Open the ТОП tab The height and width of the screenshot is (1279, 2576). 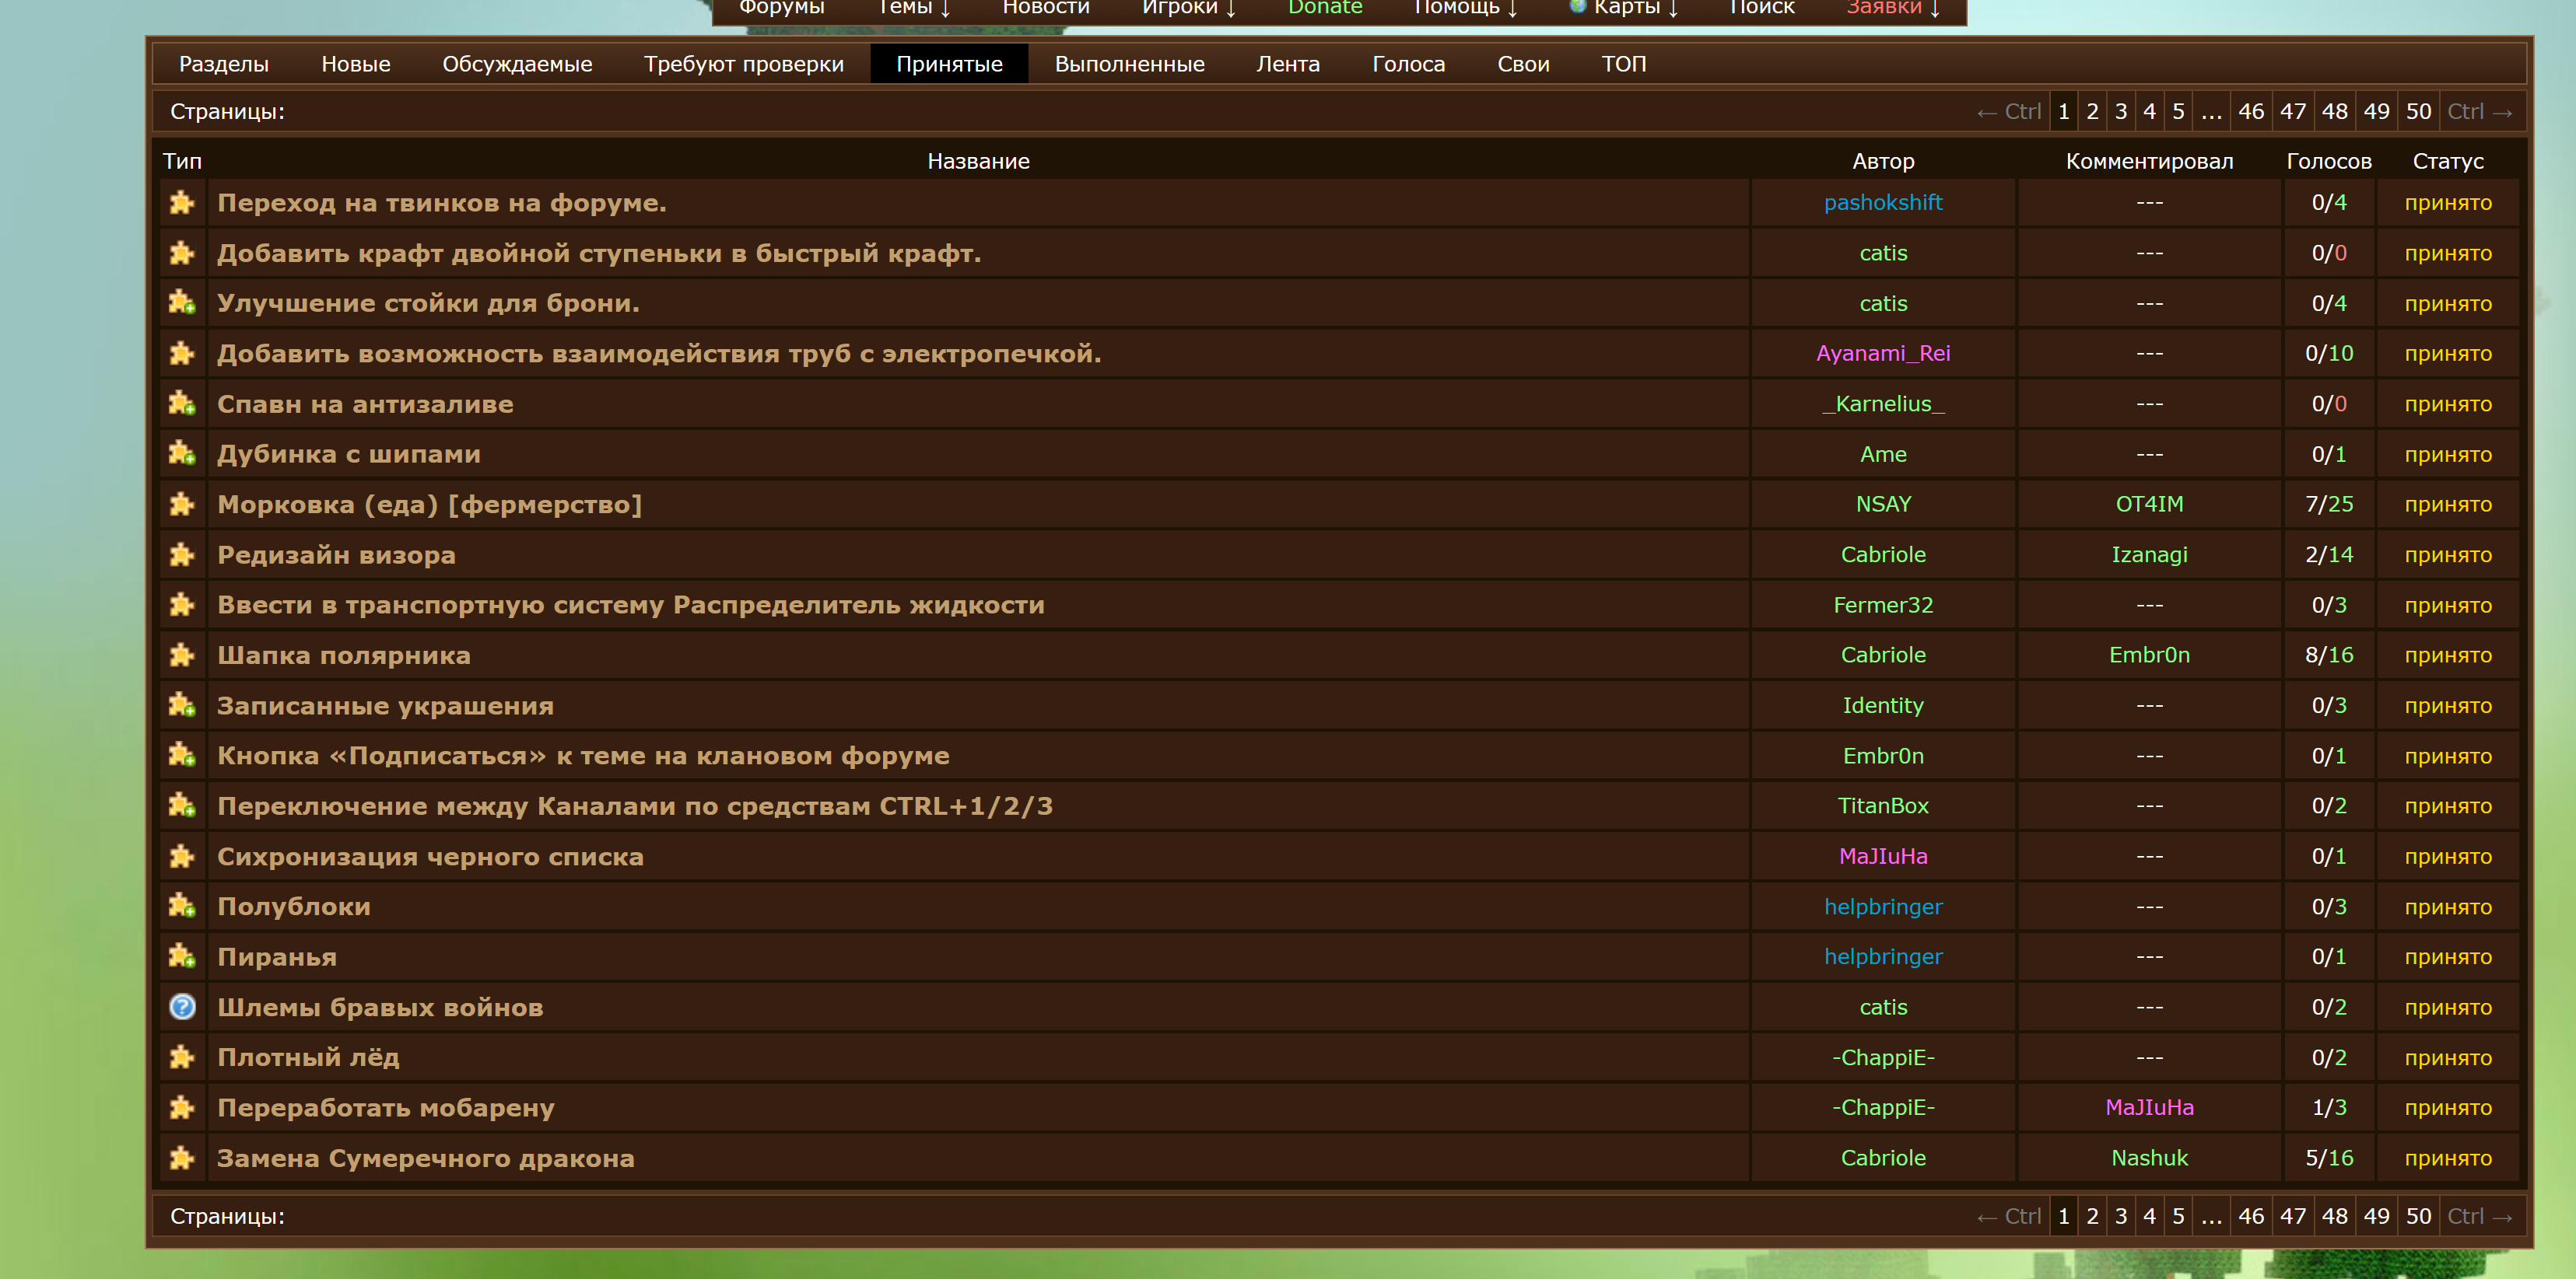click(1623, 64)
